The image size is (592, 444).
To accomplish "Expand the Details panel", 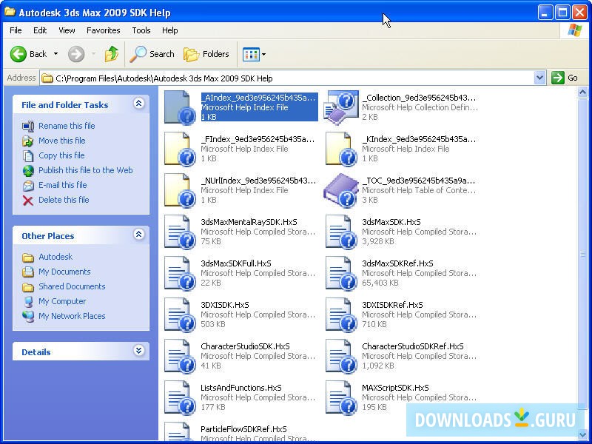I will 138,351.
